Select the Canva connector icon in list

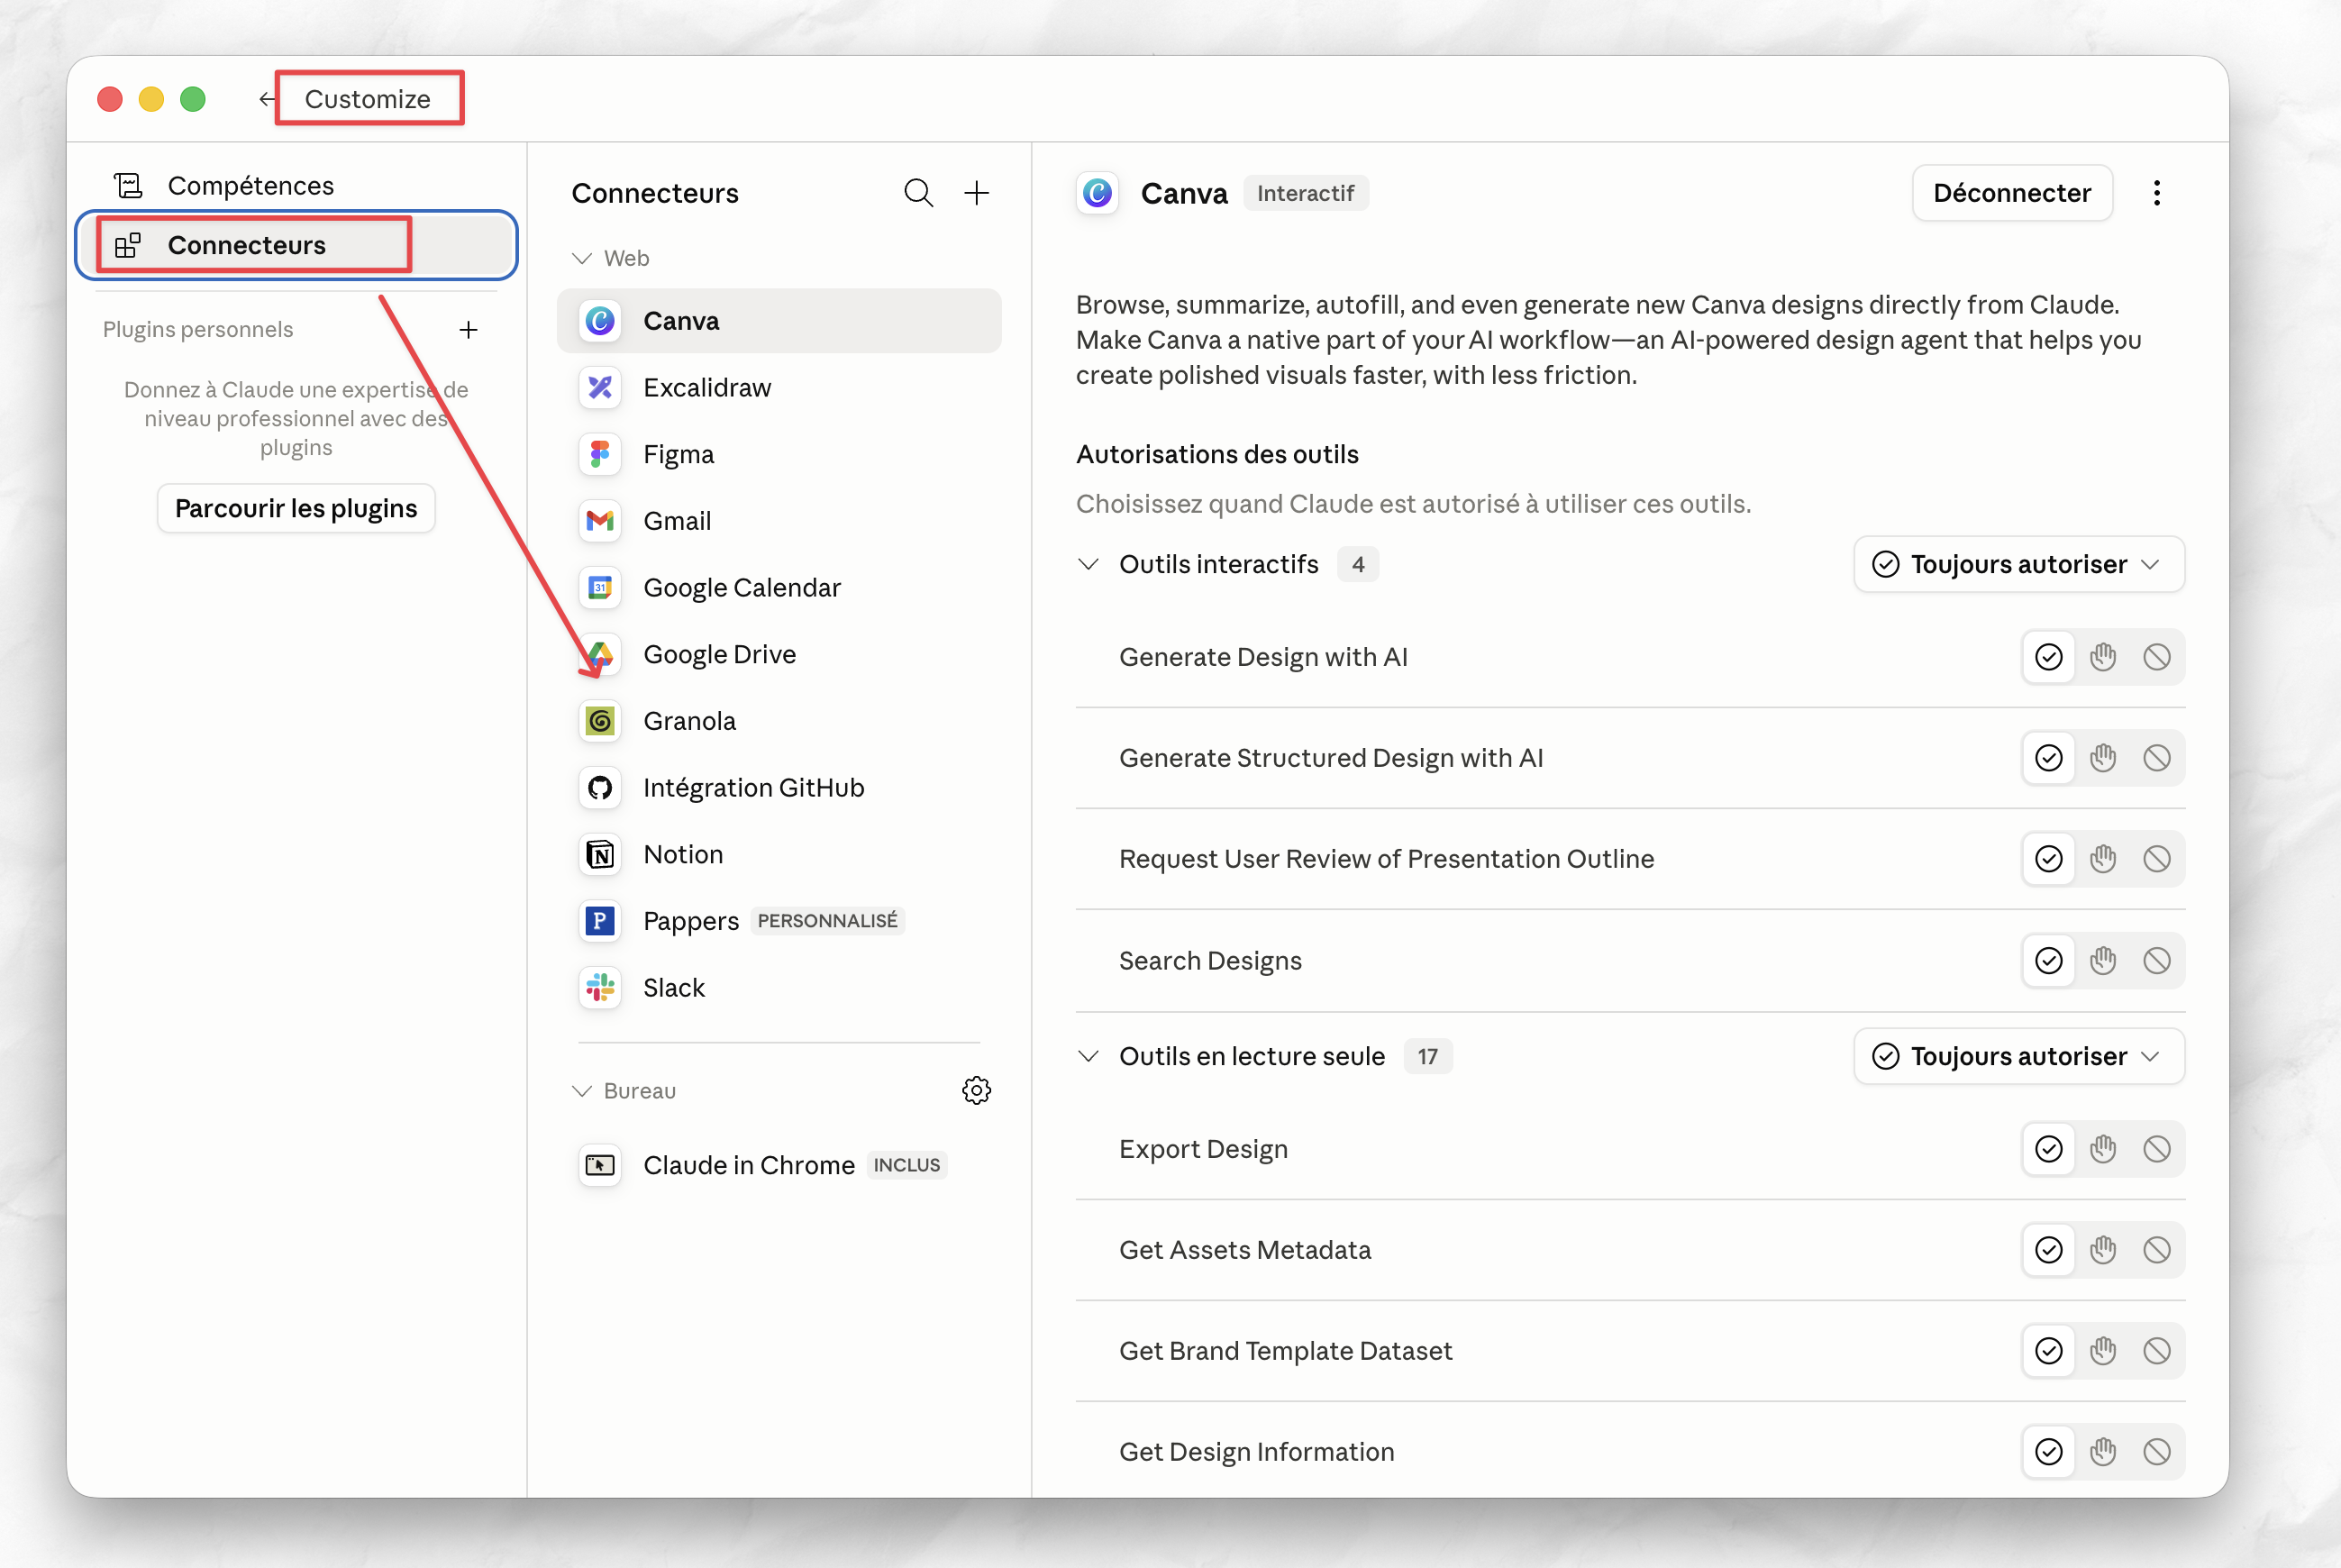click(600, 321)
